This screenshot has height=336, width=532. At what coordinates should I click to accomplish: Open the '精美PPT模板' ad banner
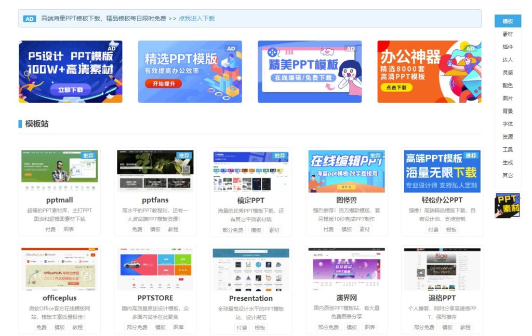(310, 72)
